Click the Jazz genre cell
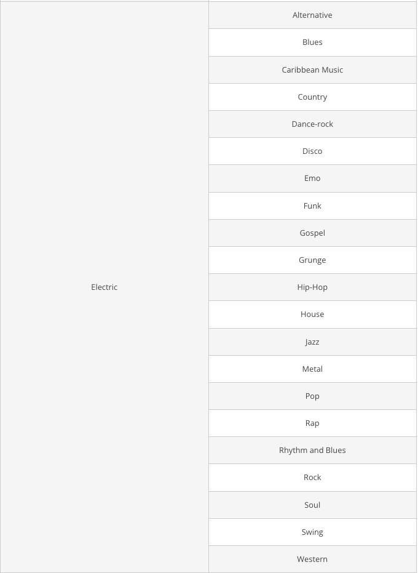This screenshot has width=418, height=573. coord(312,342)
